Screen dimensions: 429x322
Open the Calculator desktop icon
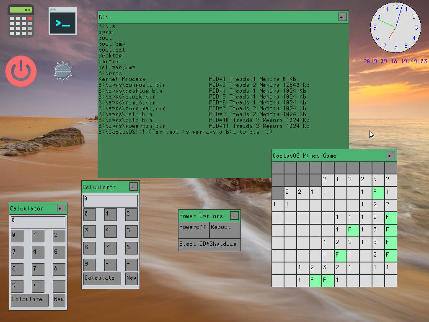click(x=21, y=21)
